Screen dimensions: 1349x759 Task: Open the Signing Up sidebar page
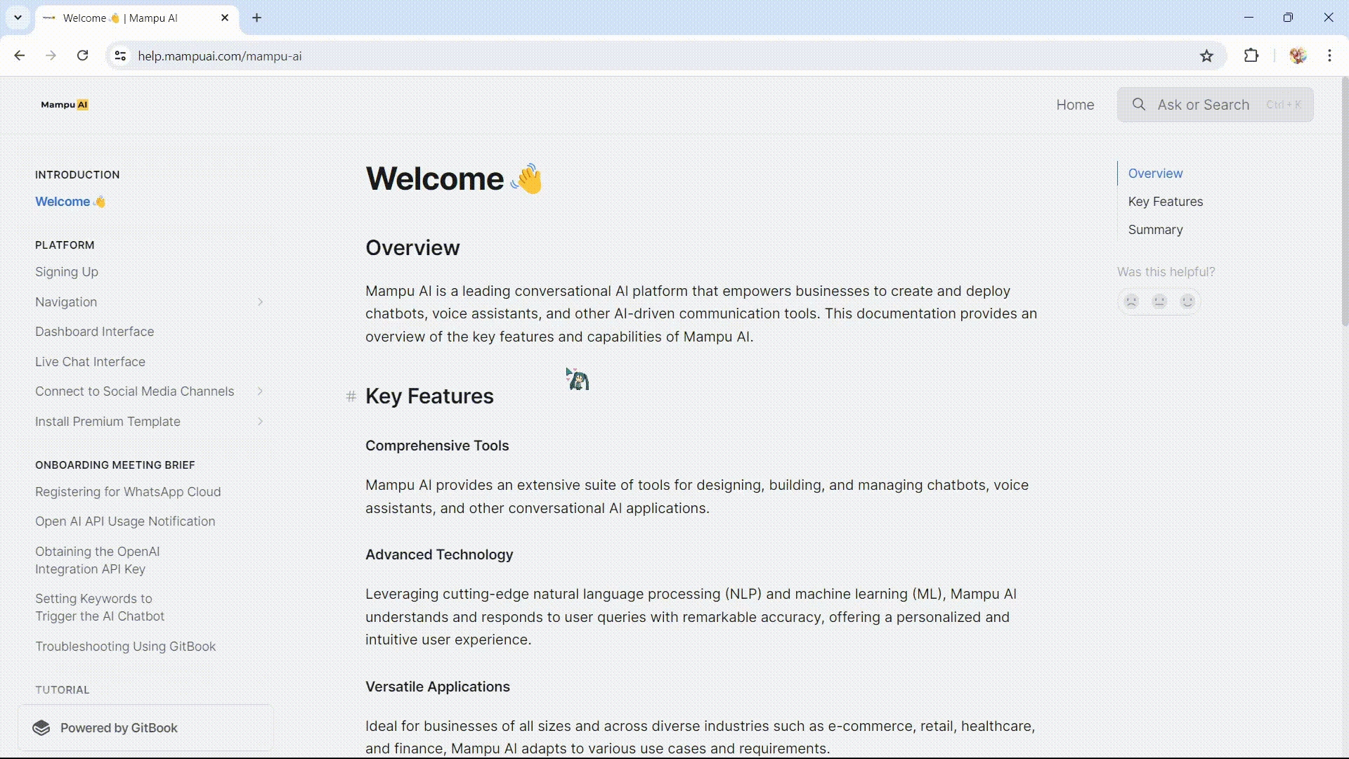click(x=67, y=272)
